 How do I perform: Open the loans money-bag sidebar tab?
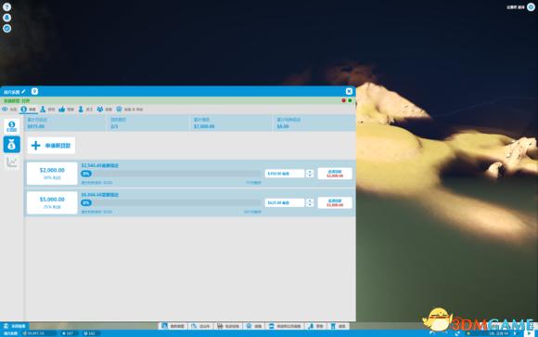(x=12, y=144)
